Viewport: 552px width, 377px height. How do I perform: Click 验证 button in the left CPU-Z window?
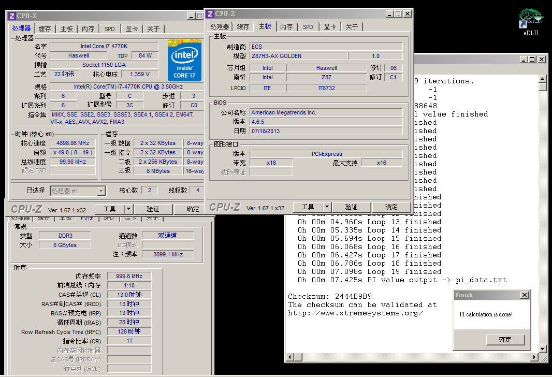tap(153, 209)
